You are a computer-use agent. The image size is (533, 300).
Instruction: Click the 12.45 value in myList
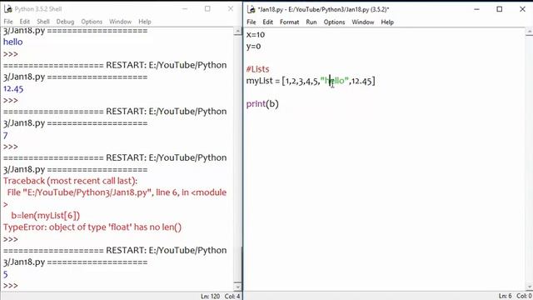pos(361,81)
